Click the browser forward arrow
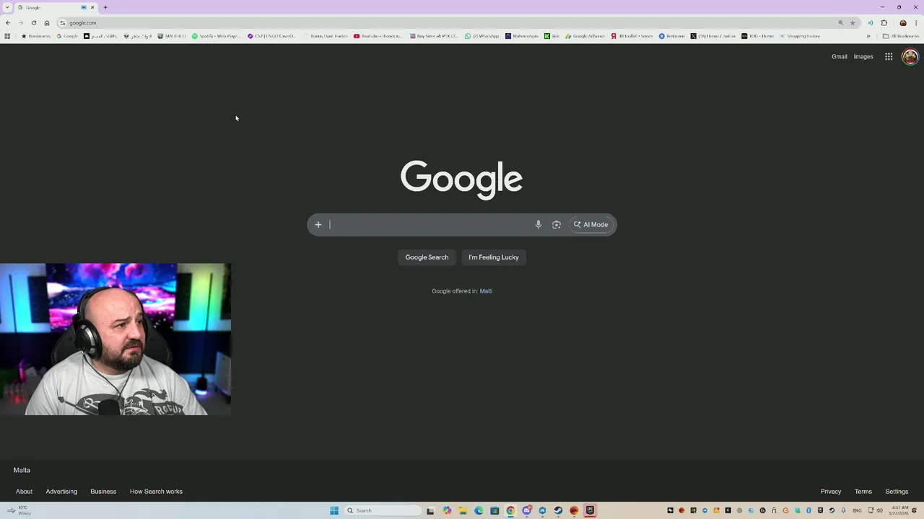 pyautogui.click(x=20, y=22)
